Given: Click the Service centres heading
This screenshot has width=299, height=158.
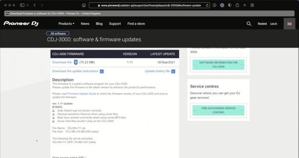Looking at the screenshot, I should [204, 86].
